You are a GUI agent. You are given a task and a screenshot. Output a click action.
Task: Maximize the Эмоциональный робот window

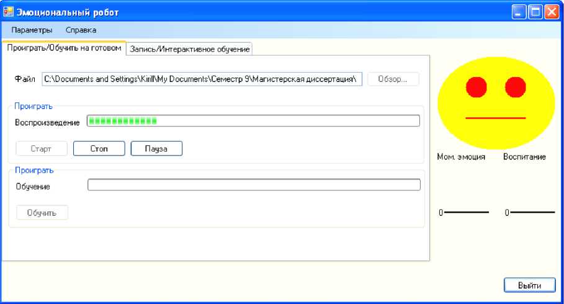click(535, 12)
